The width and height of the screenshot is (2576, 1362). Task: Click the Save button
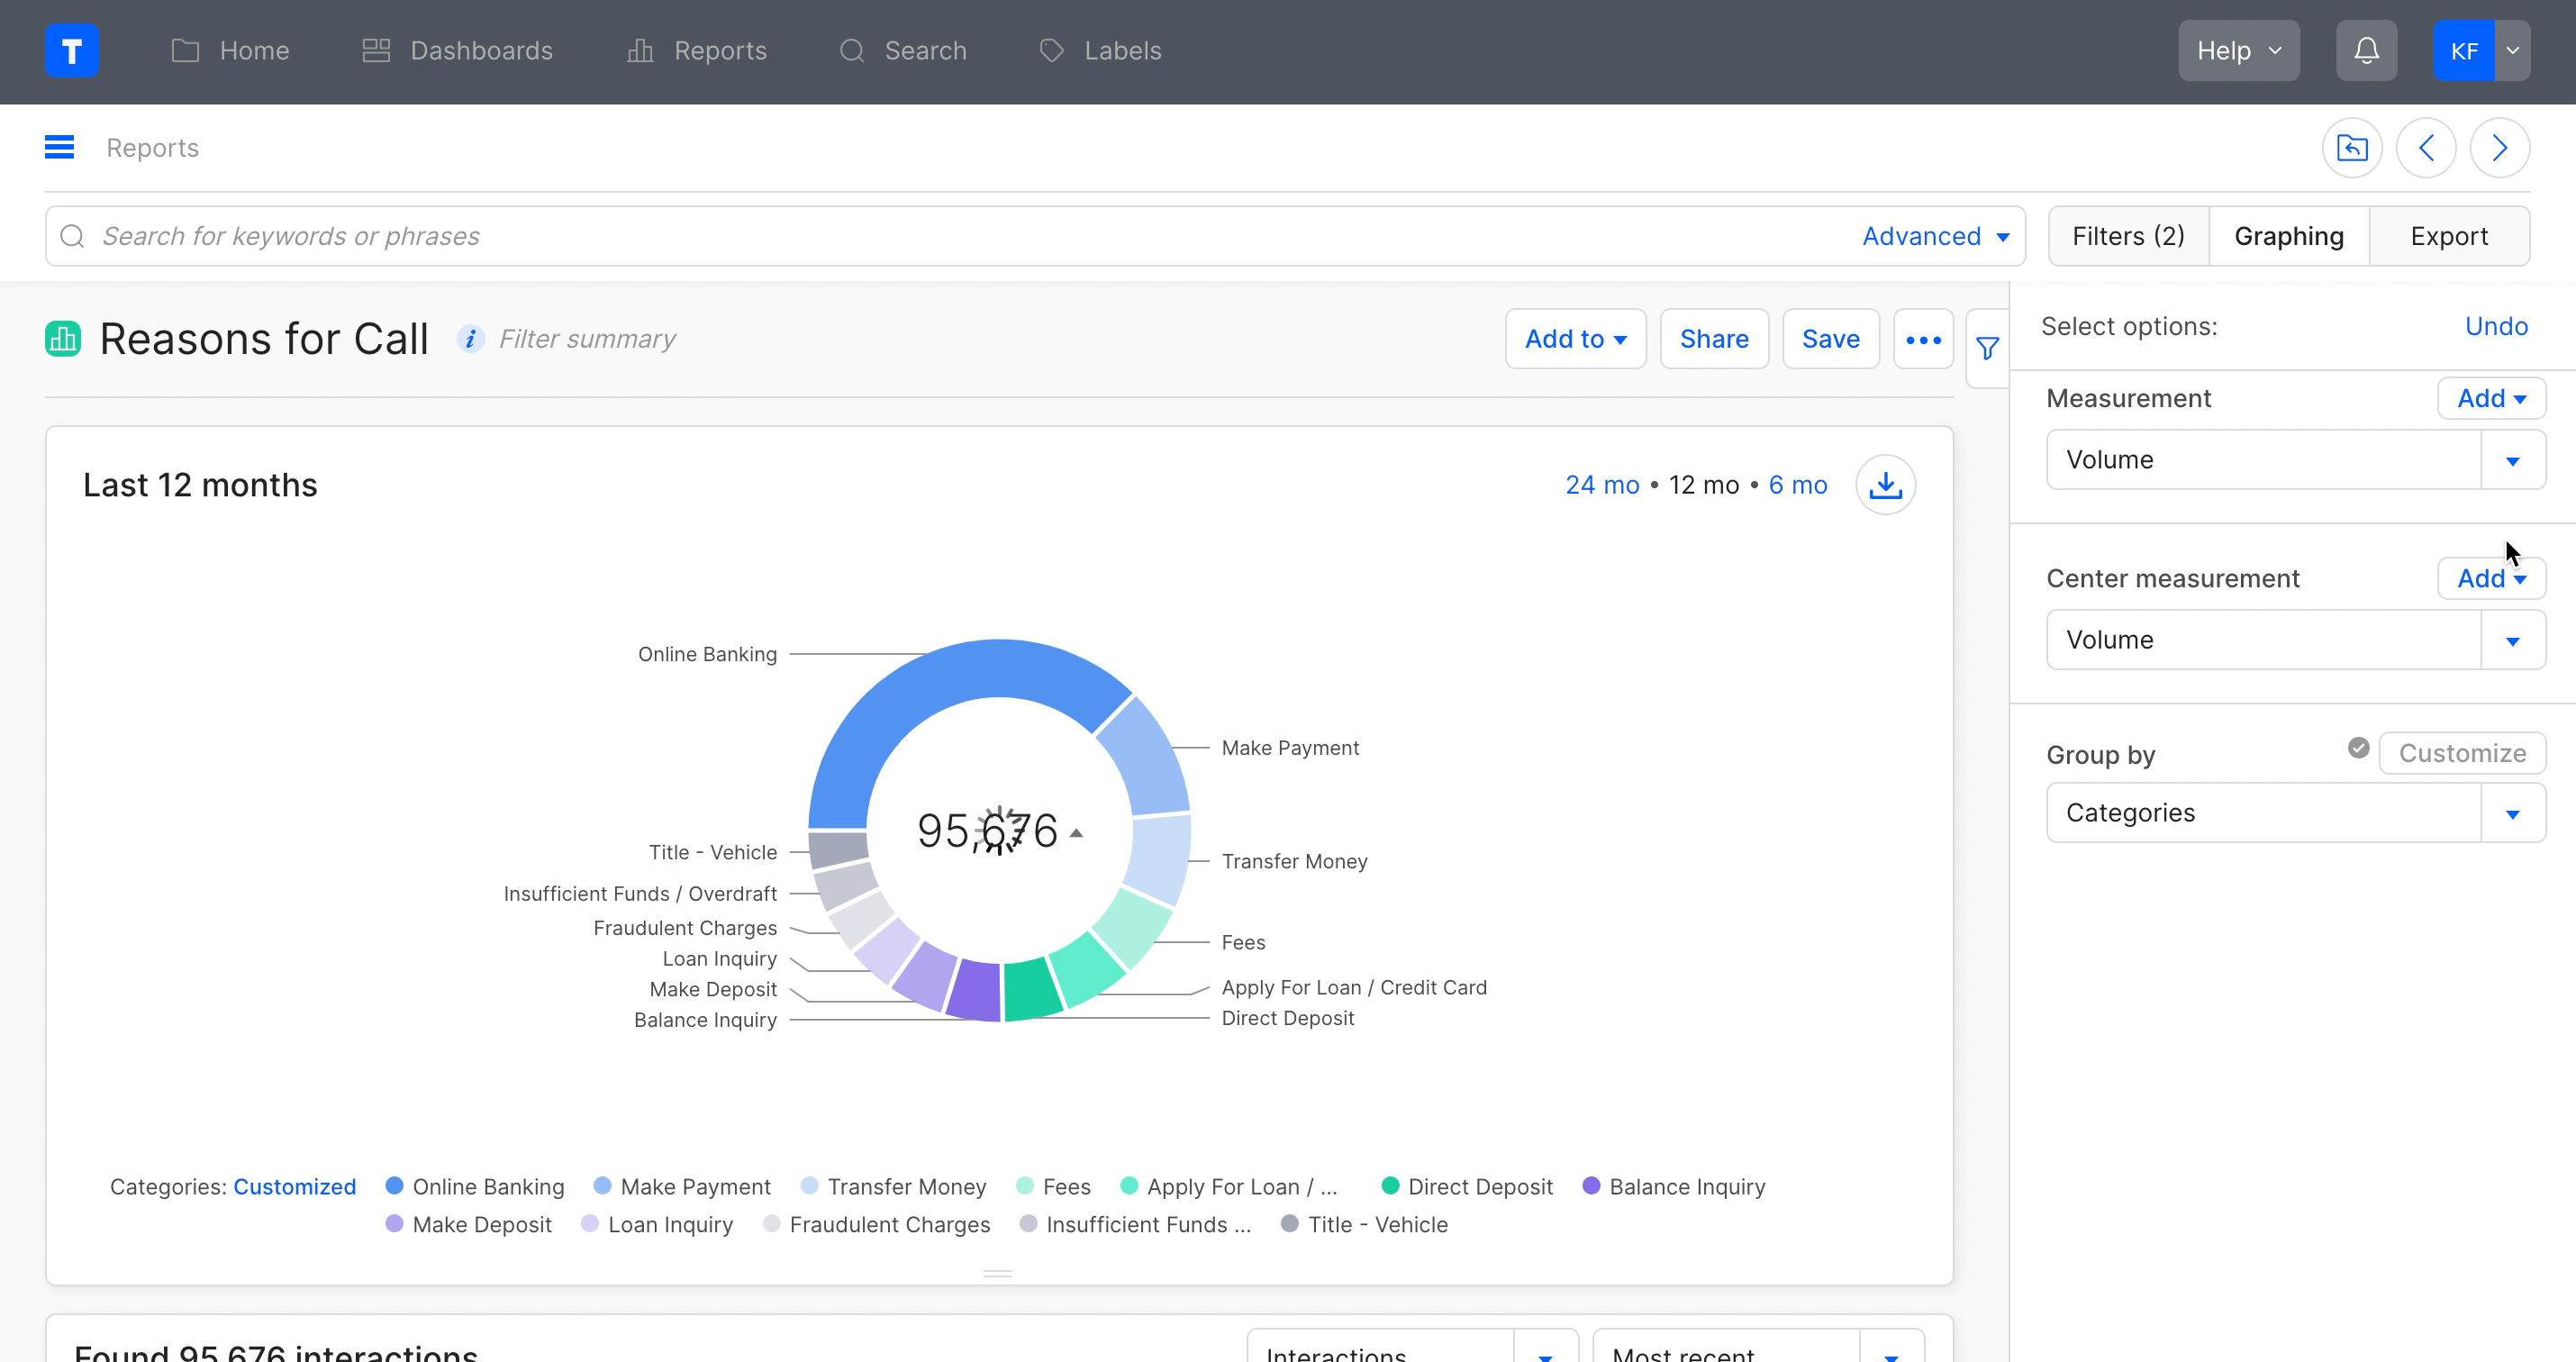[x=1829, y=339]
